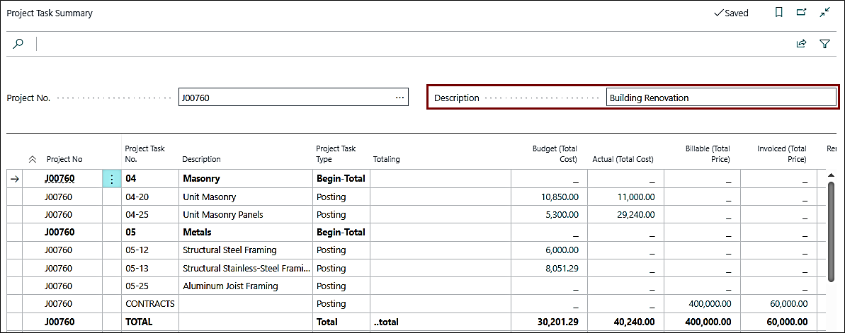Click the Project Task Type column header
The height and width of the screenshot is (333, 845).
(336, 154)
